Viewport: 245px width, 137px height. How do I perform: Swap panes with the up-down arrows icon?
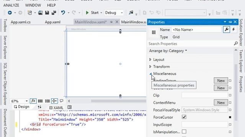coord(39,107)
